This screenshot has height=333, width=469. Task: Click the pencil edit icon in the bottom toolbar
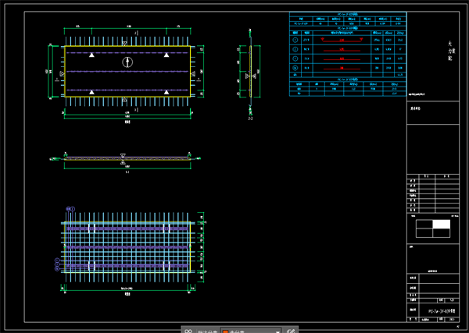click(291, 331)
